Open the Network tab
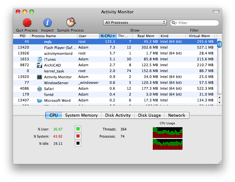235x182 pixels. (177, 115)
